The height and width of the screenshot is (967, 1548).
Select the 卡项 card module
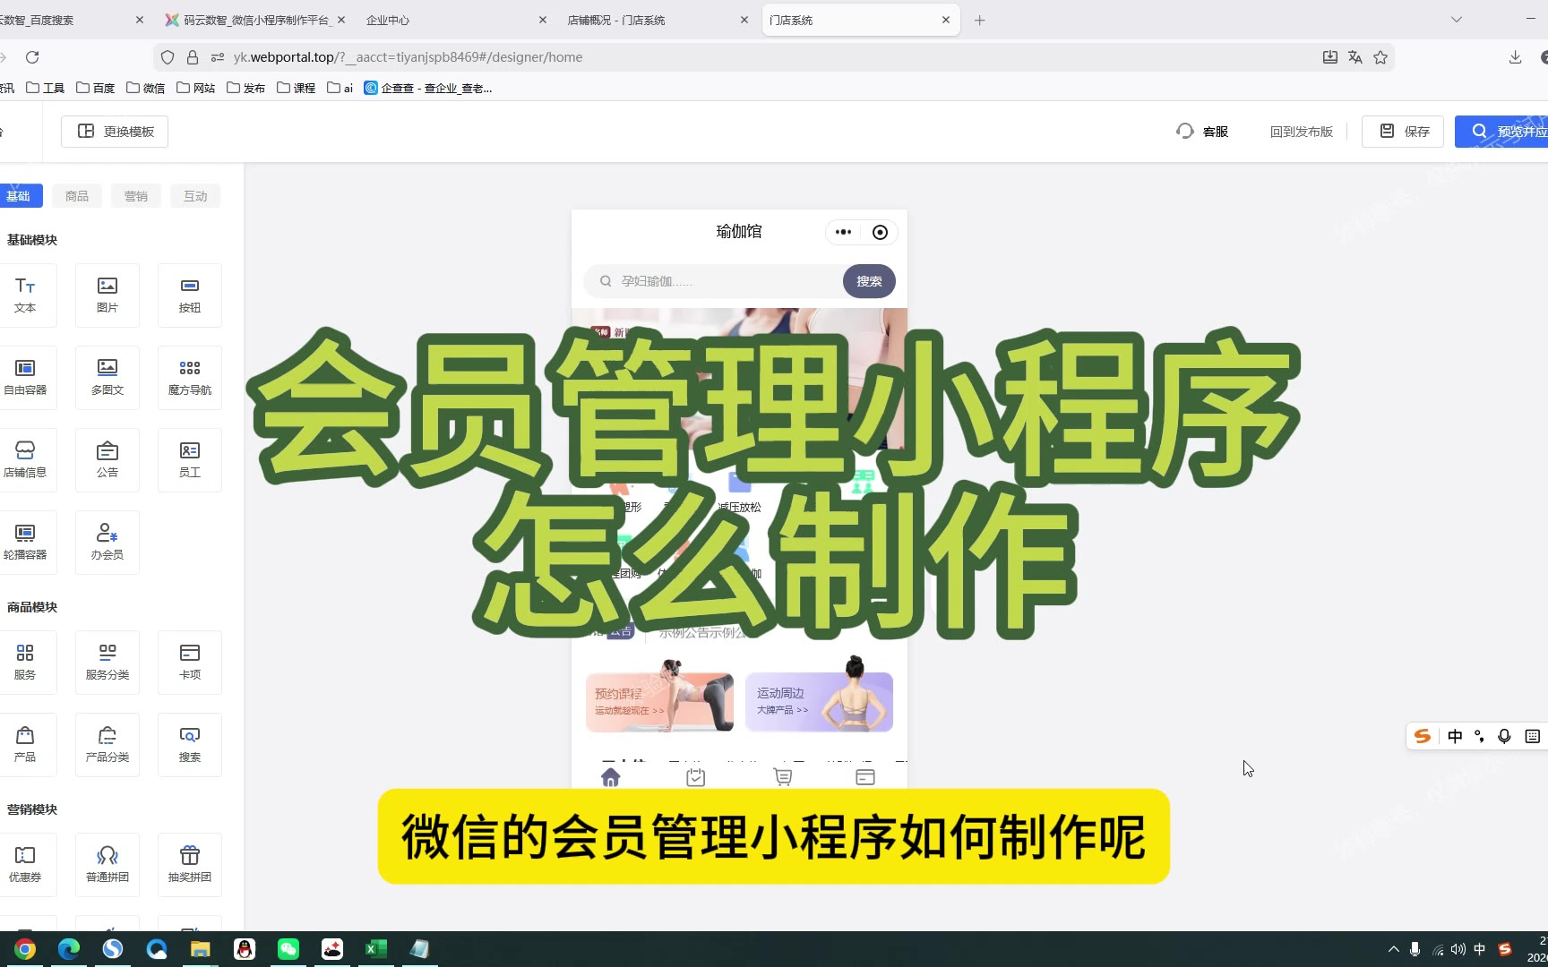(x=189, y=662)
